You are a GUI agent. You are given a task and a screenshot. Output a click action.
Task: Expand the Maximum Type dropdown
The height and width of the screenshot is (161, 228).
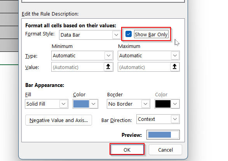pyautogui.click(x=149, y=55)
